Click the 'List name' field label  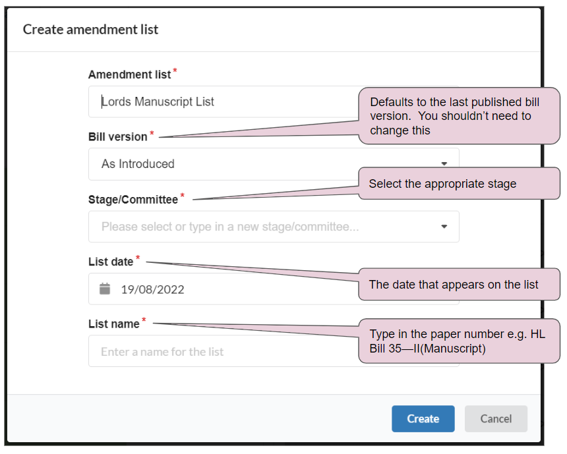[x=114, y=324]
